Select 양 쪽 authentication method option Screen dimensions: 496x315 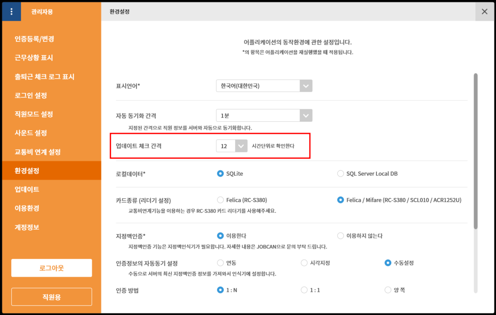(388, 290)
